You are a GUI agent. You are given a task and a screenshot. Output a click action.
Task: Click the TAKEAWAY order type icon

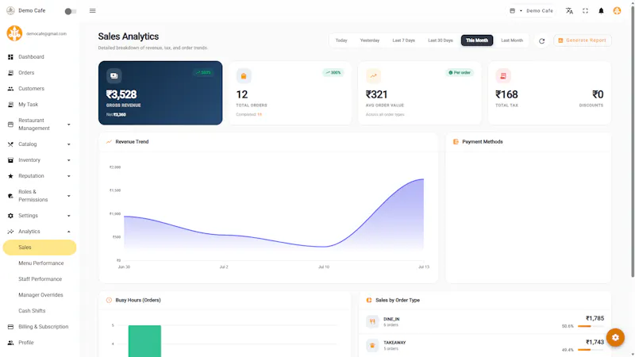pyautogui.click(x=371, y=345)
